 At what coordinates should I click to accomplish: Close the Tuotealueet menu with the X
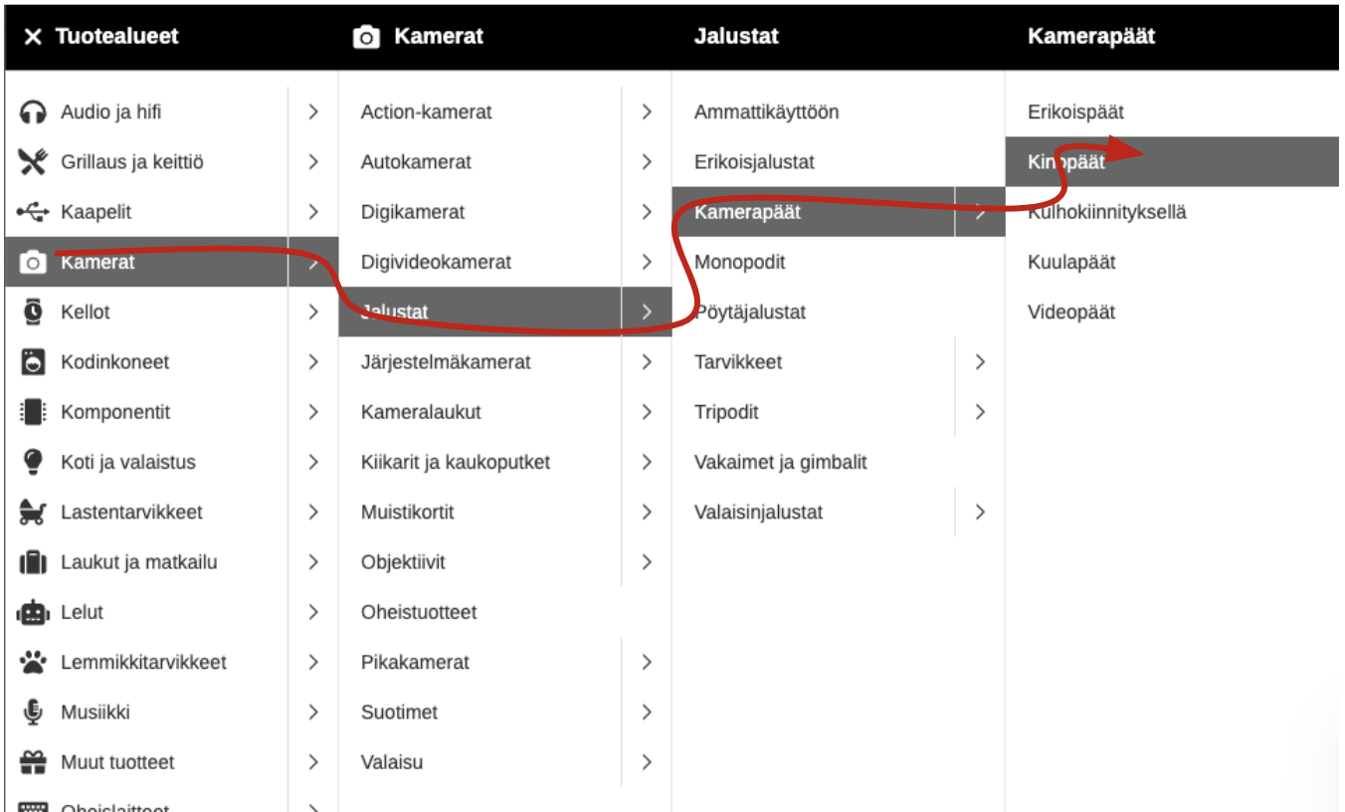pyautogui.click(x=34, y=37)
